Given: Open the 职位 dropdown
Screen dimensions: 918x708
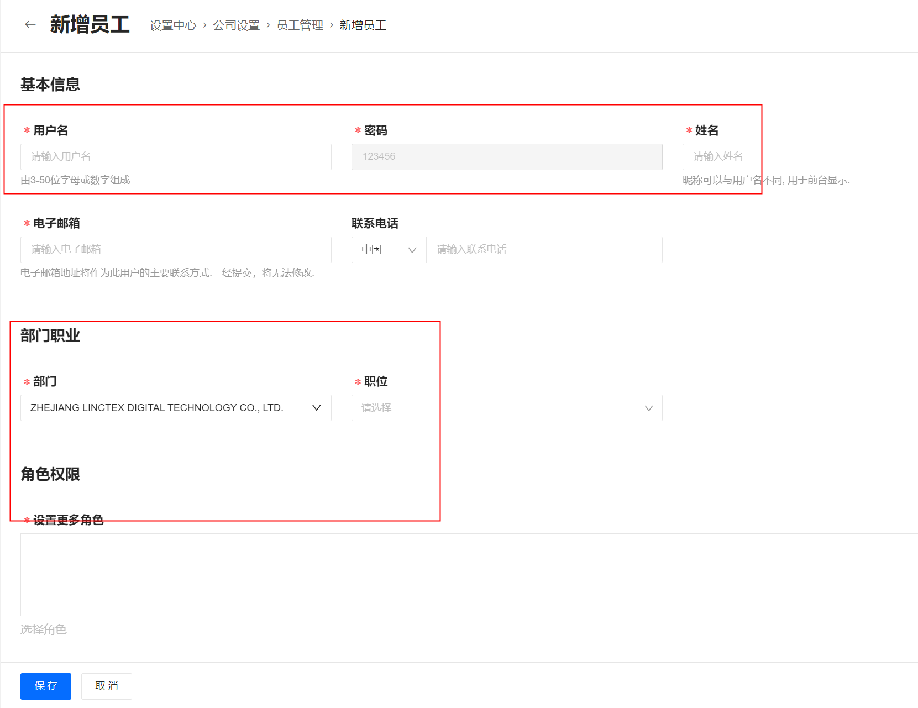Looking at the screenshot, I should click(506, 408).
